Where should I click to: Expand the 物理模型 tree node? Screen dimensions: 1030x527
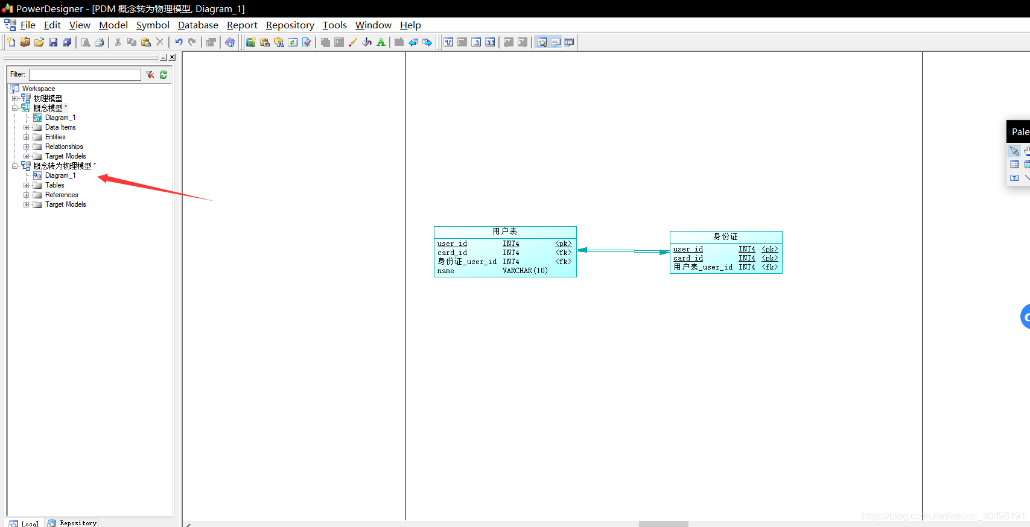pos(14,98)
